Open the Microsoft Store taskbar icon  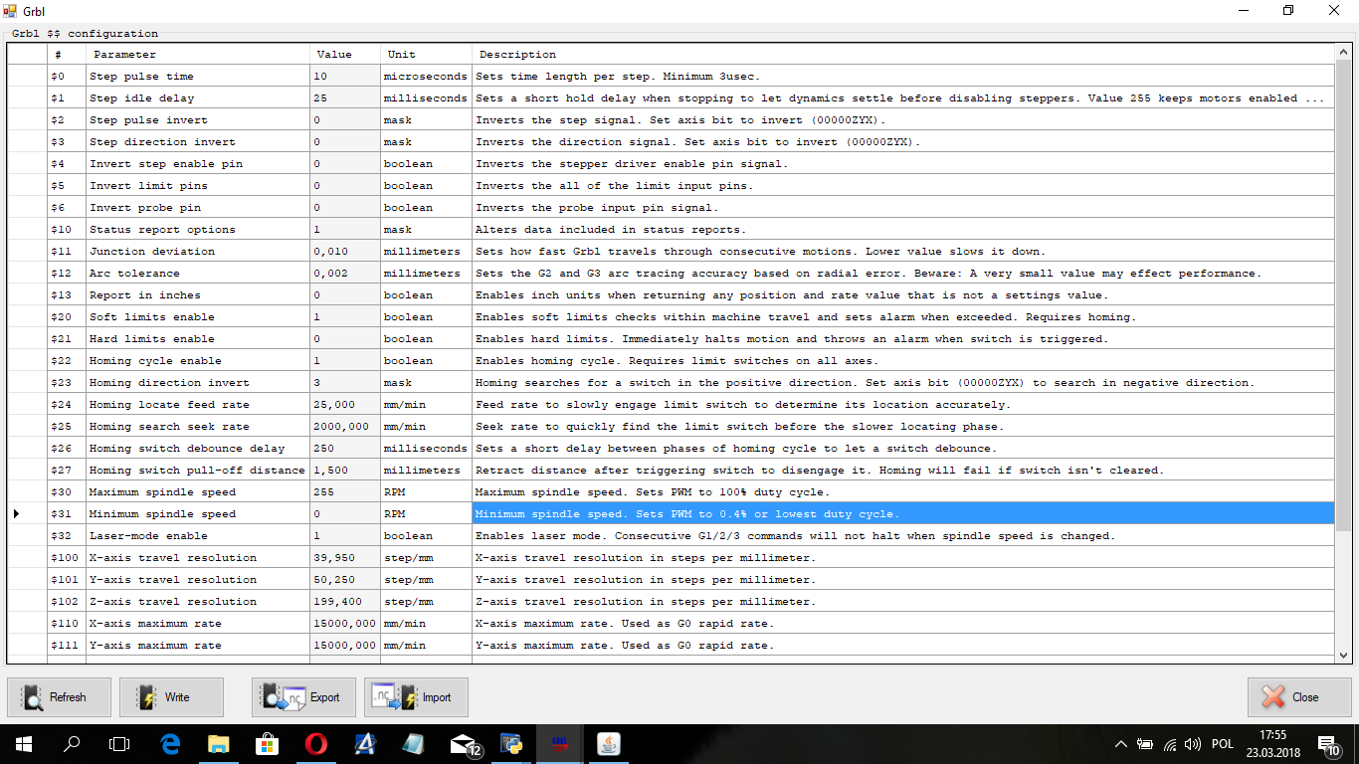tap(267, 744)
